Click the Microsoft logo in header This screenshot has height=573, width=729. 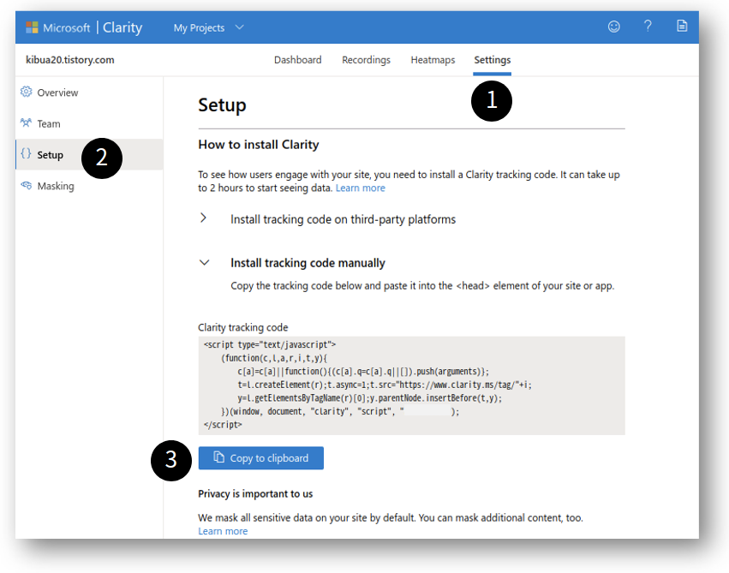pos(32,27)
